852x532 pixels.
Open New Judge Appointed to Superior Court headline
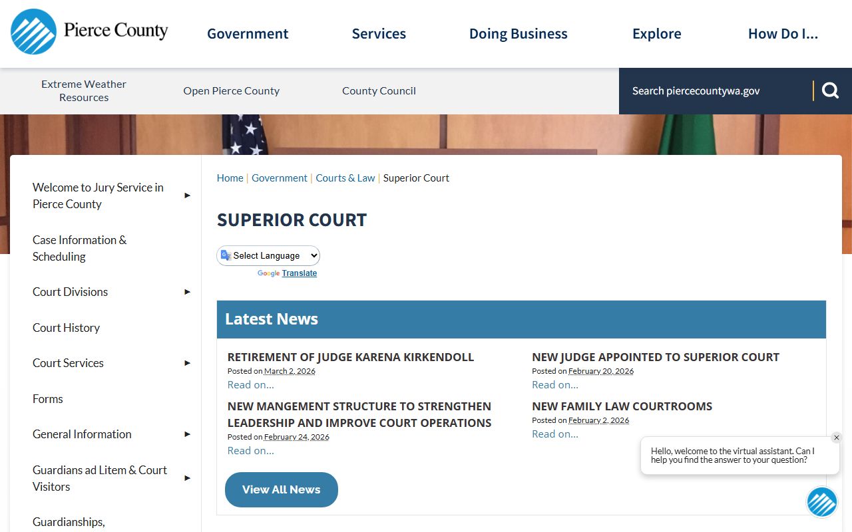pyautogui.click(x=656, y=357)
